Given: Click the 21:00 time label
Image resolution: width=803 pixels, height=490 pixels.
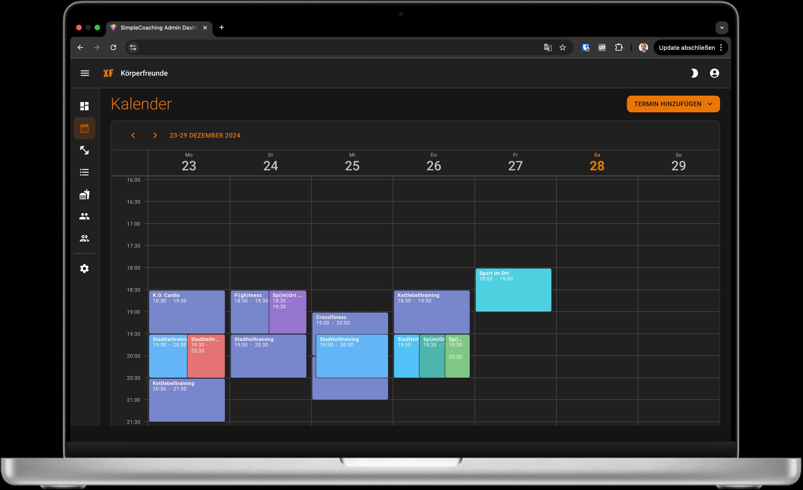Looking at the screenshot, I should pyautogui.click(x=133, y=400).
